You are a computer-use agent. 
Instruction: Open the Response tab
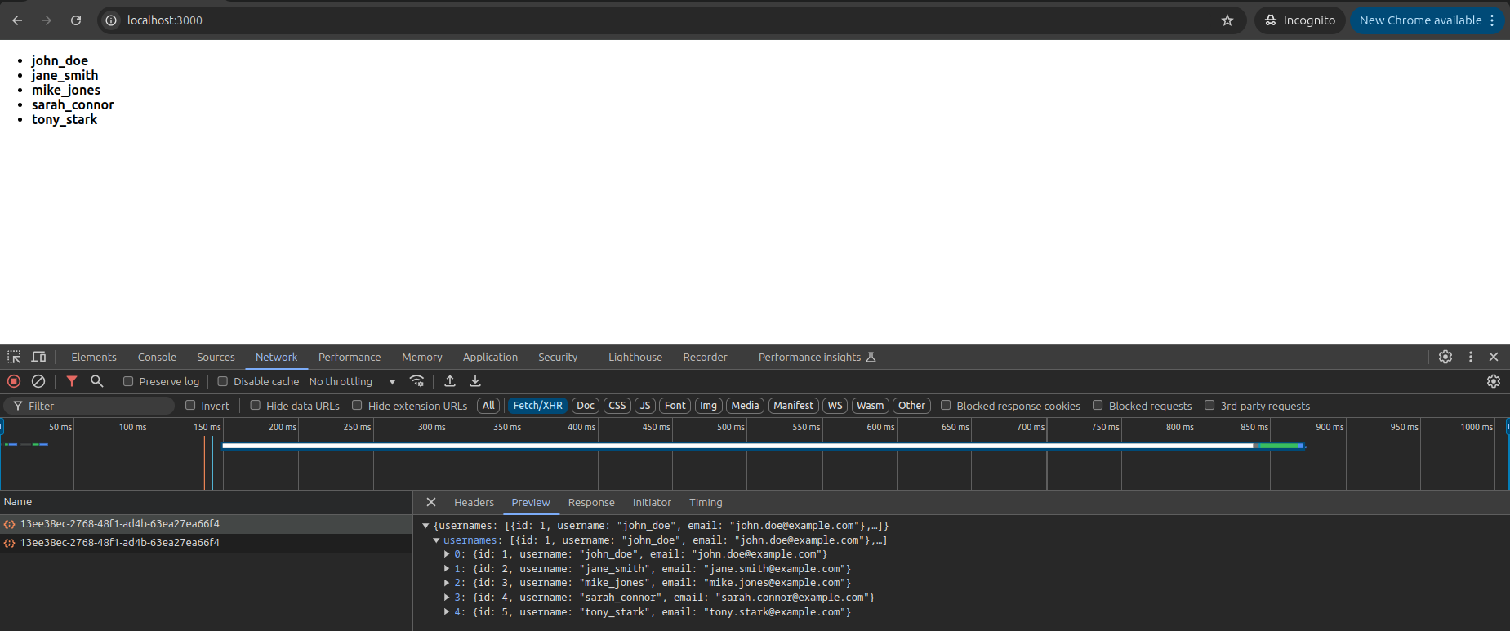pyautogui.click(x=591, y=502)
